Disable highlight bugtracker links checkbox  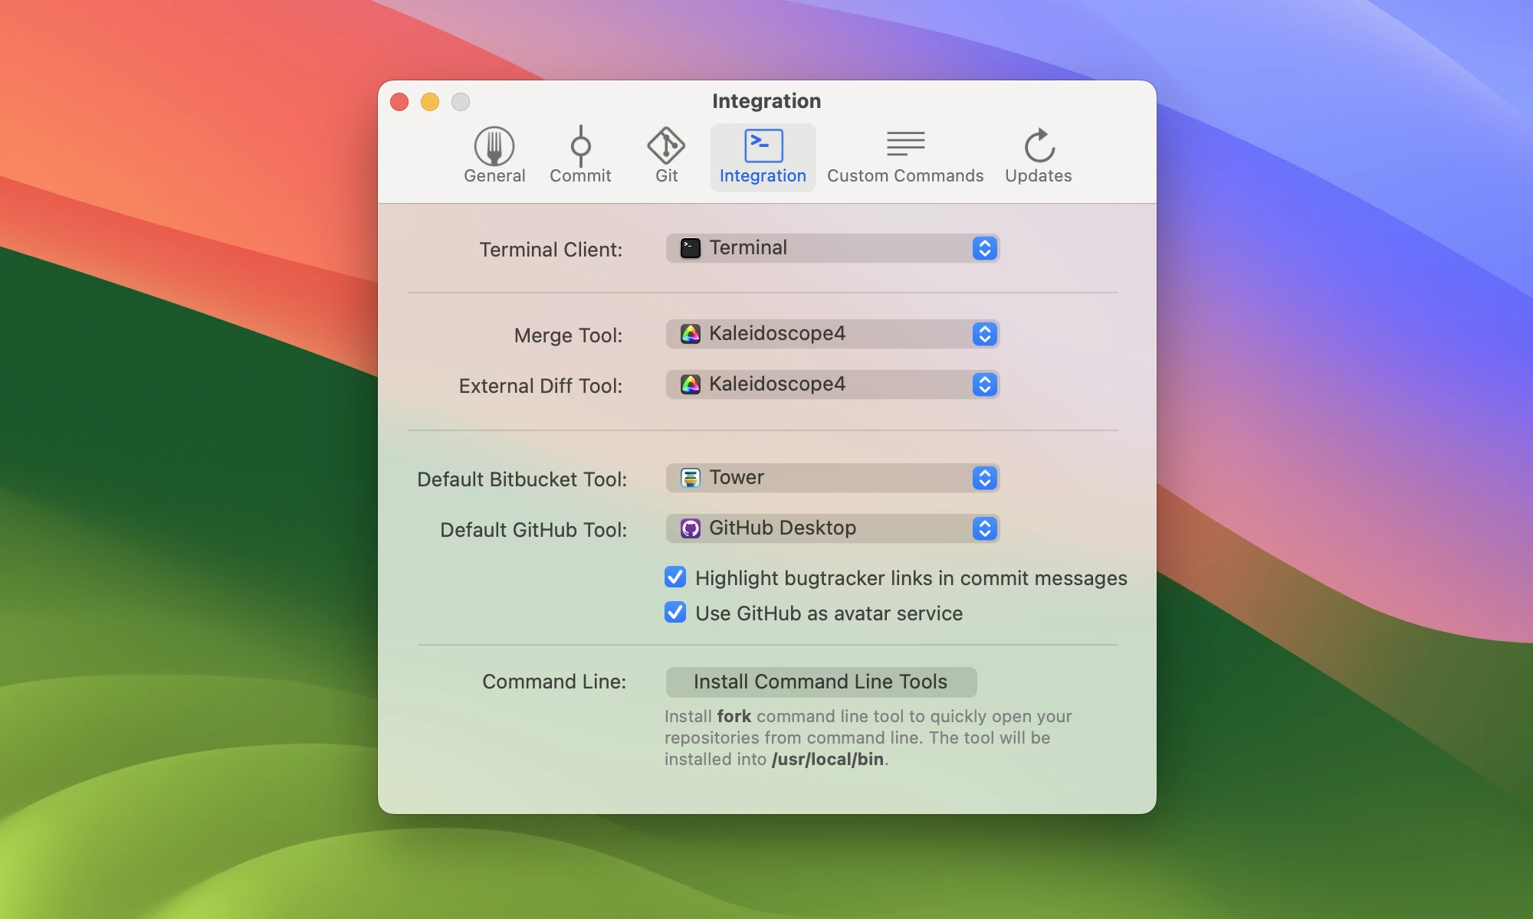point(675,577)
